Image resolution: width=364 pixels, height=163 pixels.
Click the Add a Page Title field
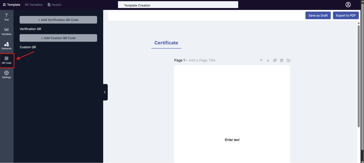tap(202, 60)
